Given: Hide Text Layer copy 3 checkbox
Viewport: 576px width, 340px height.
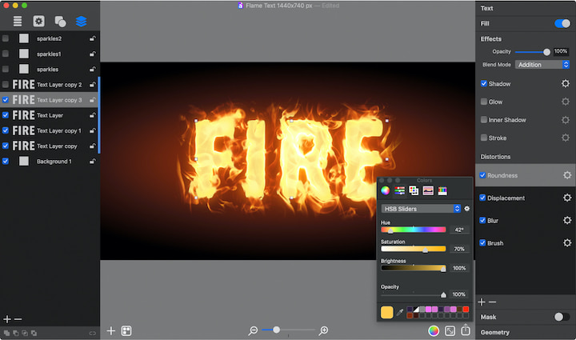Looking at the screenshot, I should pyautogui.click(x=6, y=100).
